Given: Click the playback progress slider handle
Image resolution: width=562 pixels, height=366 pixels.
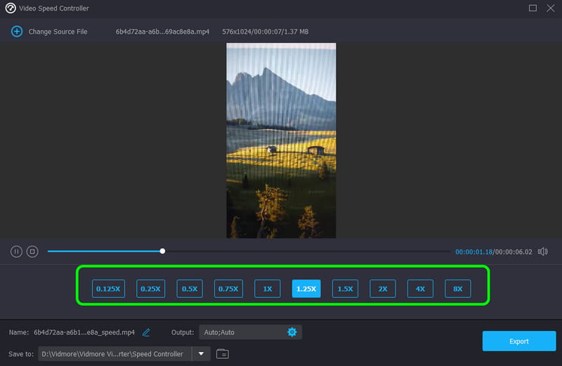Looking at the screenshot, I should pos(162,251).
